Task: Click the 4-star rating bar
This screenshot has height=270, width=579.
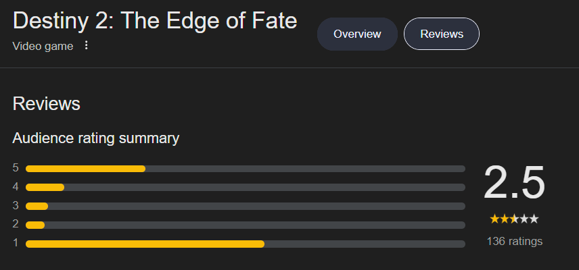Action: [x=245, y=187]
